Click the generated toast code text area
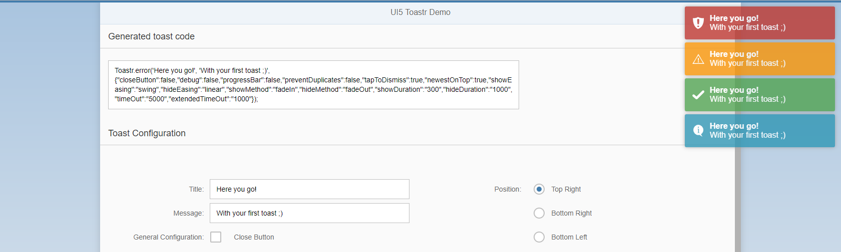 313,85
